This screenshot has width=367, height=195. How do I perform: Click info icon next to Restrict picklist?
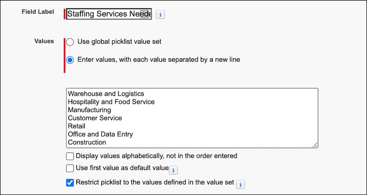coord(240,184)
